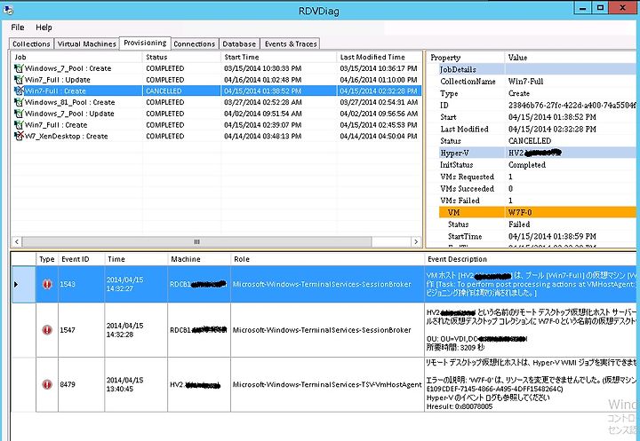The height and width of the screenshot is (441, 640).
Task: Click the cancelled job icon for Win7-Full : Create
Action: pyautogui.click(x=19, y=91)
